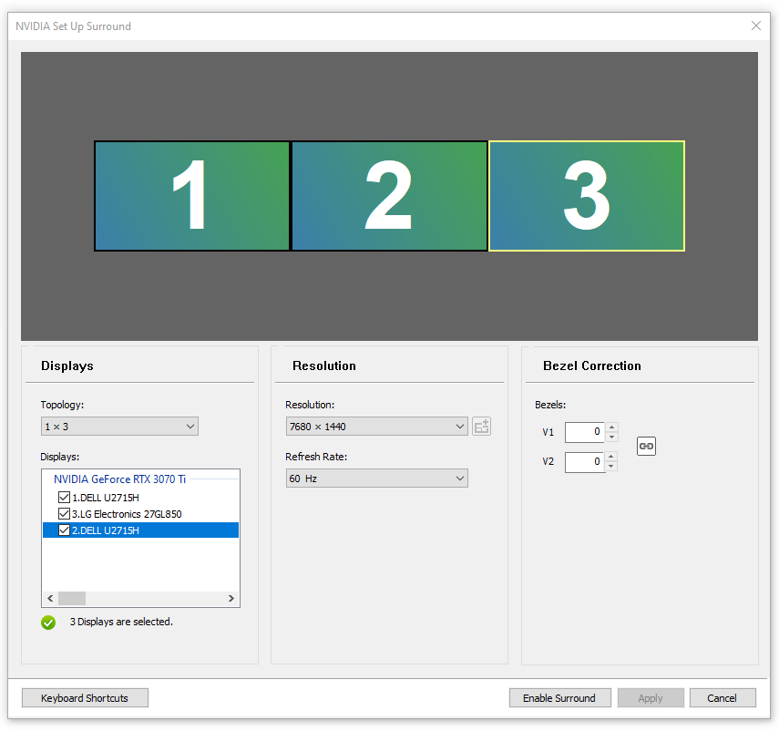779x731 pixels.
Task: Select highlighted display 3 in surround preview
Action: (586, 196)
